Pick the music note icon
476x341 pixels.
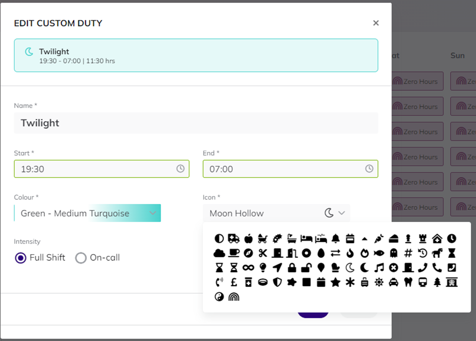(x=379, y=267)
